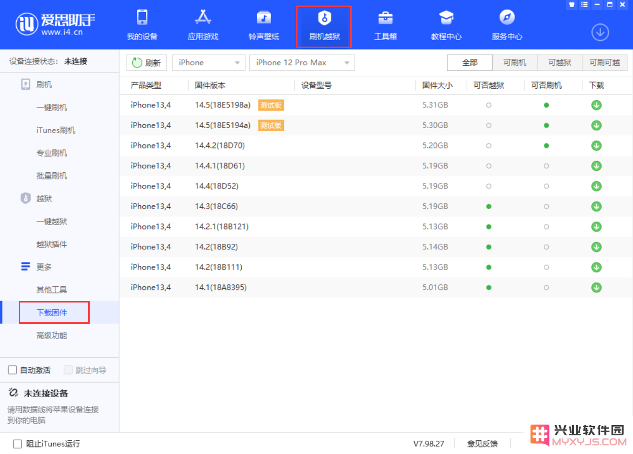Open 应用游戏 app store icon
This screenshot has width=633, height=454.
click(x=203, y=18)
